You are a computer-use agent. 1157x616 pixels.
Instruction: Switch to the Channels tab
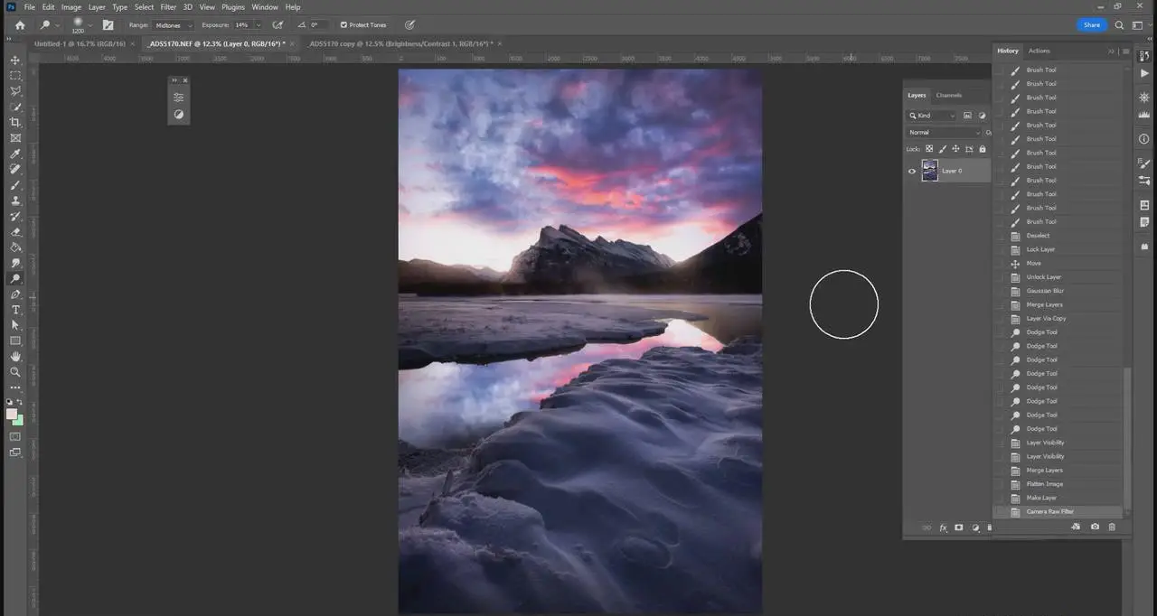pyautogui.click(x=949, y=95)
